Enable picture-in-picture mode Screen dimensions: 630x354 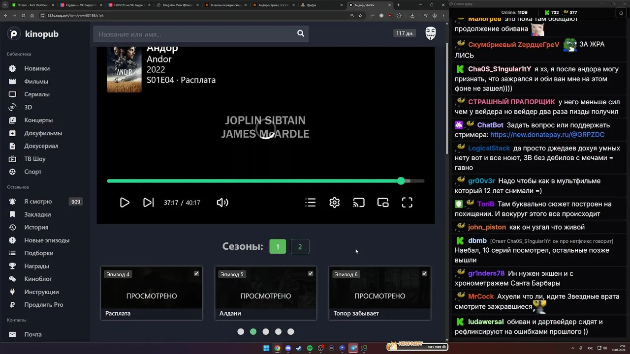pyautogui.click(x=383, y=203)
